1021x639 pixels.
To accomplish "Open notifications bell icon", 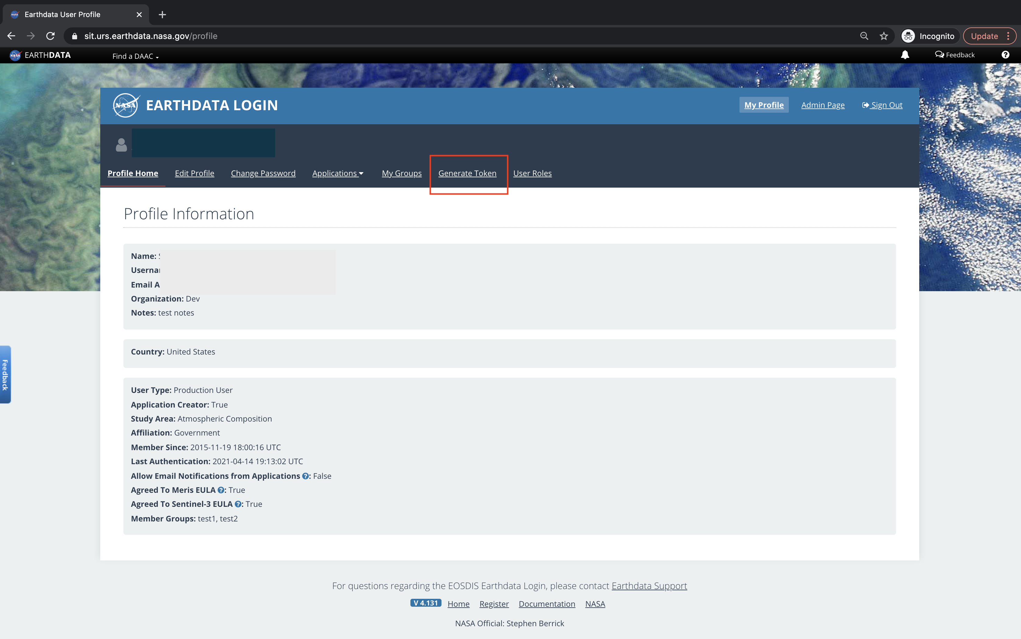I will 905,55.
